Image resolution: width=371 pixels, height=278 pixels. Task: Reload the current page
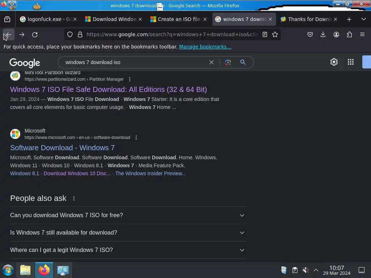(35, 34)
